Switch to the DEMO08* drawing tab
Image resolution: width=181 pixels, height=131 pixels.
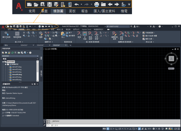coord(40,45)
